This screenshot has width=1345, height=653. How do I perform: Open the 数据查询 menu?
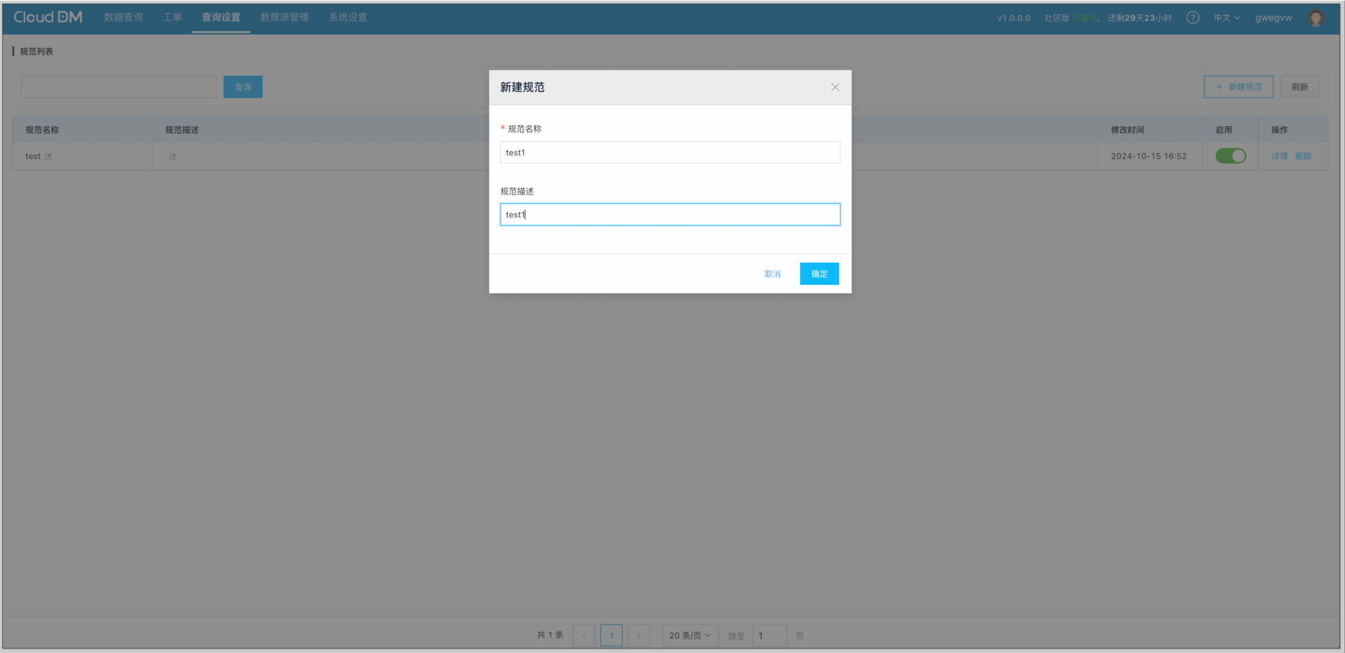click(123, 17)
